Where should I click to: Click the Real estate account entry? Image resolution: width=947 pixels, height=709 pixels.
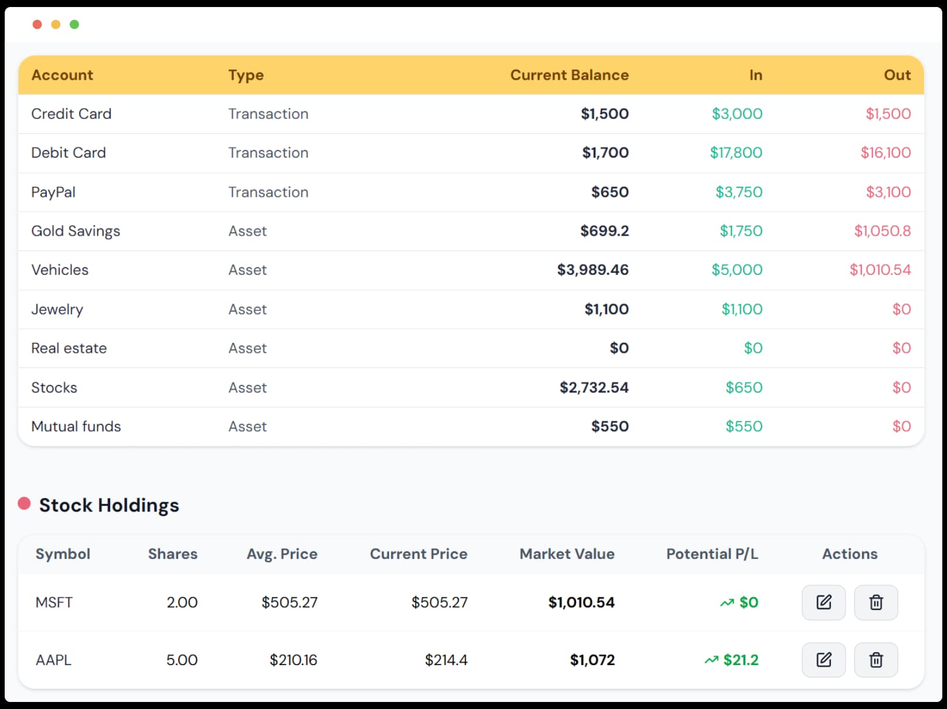click(69, 348)
